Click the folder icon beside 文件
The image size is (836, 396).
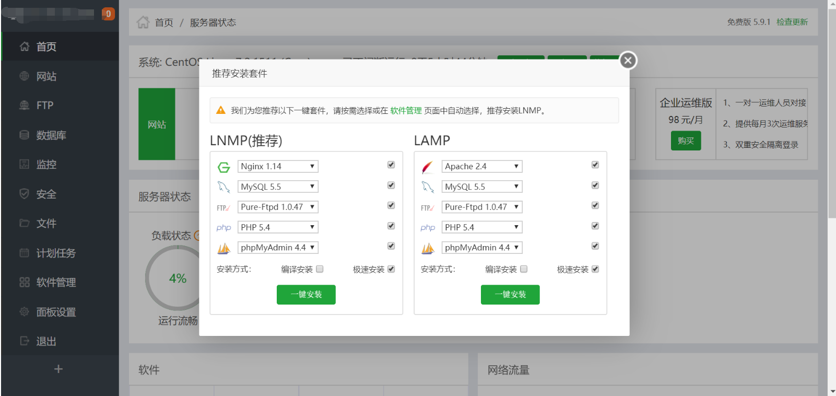[24, 223]
